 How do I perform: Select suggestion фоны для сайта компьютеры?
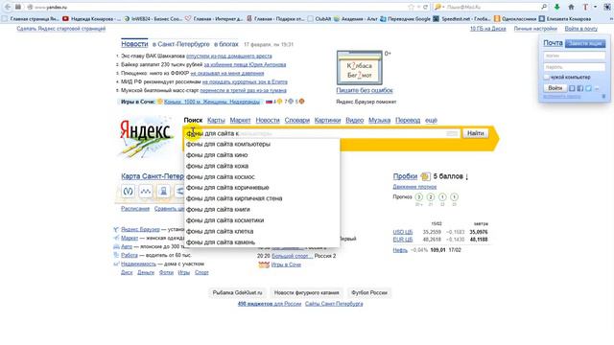pyautogui.click(x=262, y=145)
